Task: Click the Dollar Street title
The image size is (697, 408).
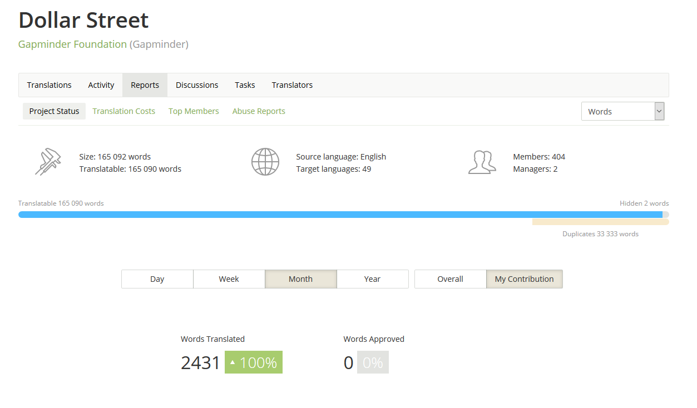Action: pyautogui.click(x=83, y=20)
